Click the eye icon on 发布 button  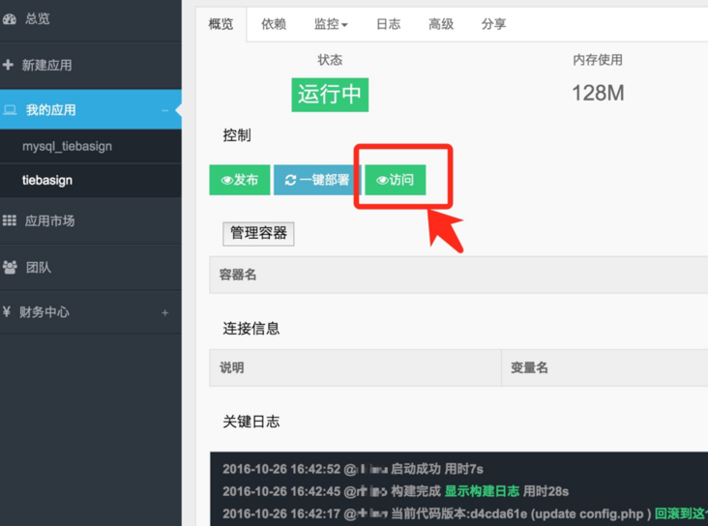click(226, 180)
